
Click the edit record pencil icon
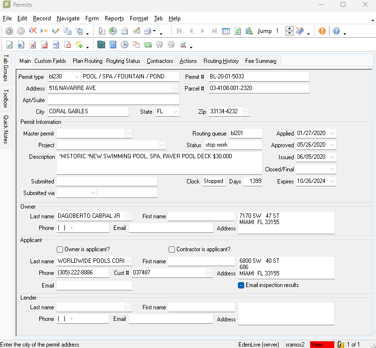pyautogui.click(x=55, y=31)
